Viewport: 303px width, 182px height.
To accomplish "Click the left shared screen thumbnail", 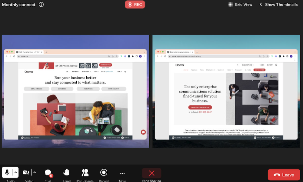I will click(x=75, y=91).
